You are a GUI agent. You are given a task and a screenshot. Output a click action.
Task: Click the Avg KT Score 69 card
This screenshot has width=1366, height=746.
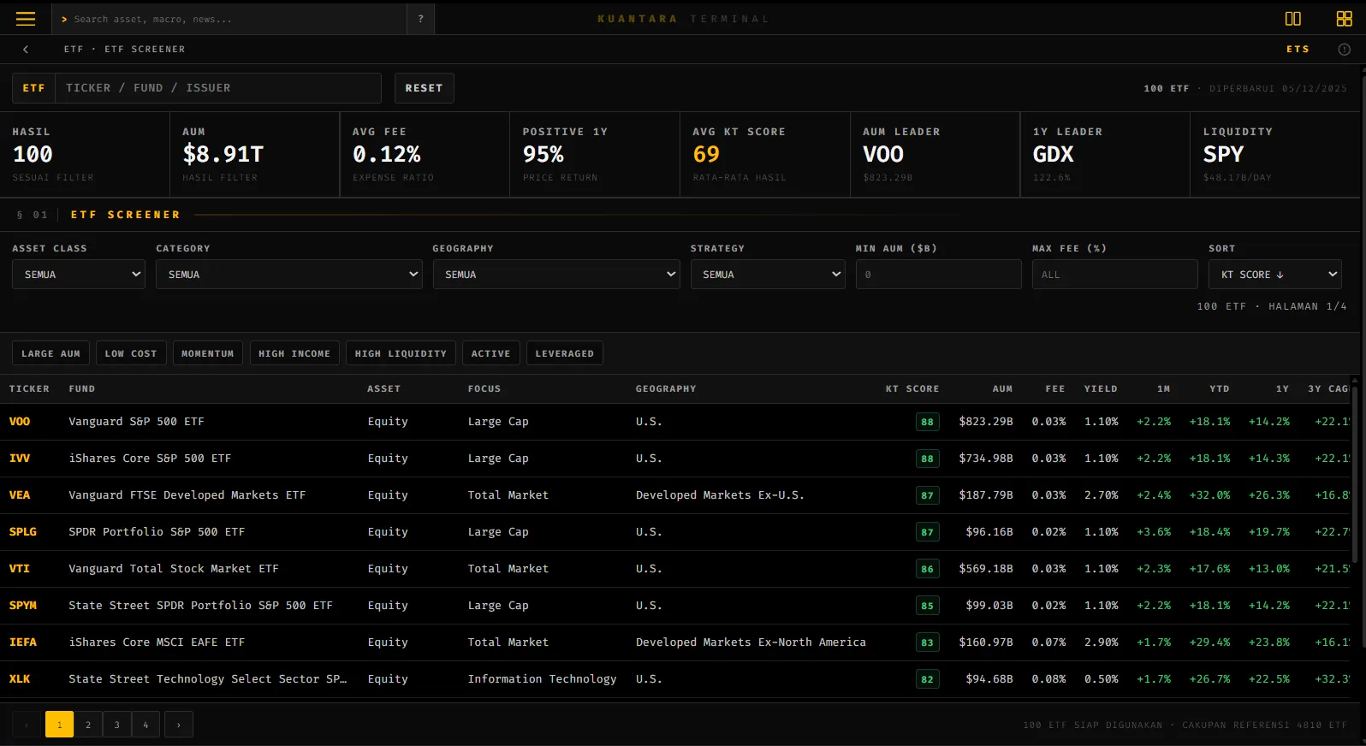[x=765, y=155]
